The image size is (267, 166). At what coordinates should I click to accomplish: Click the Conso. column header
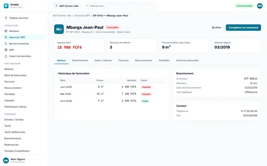(100, 80)
